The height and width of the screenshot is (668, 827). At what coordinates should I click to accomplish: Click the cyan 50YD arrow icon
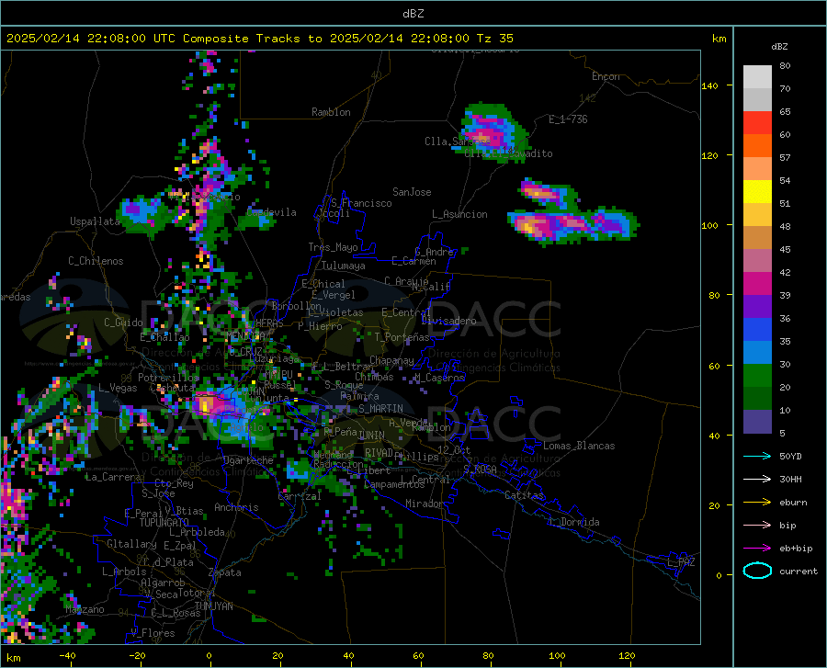click(757, 456)
